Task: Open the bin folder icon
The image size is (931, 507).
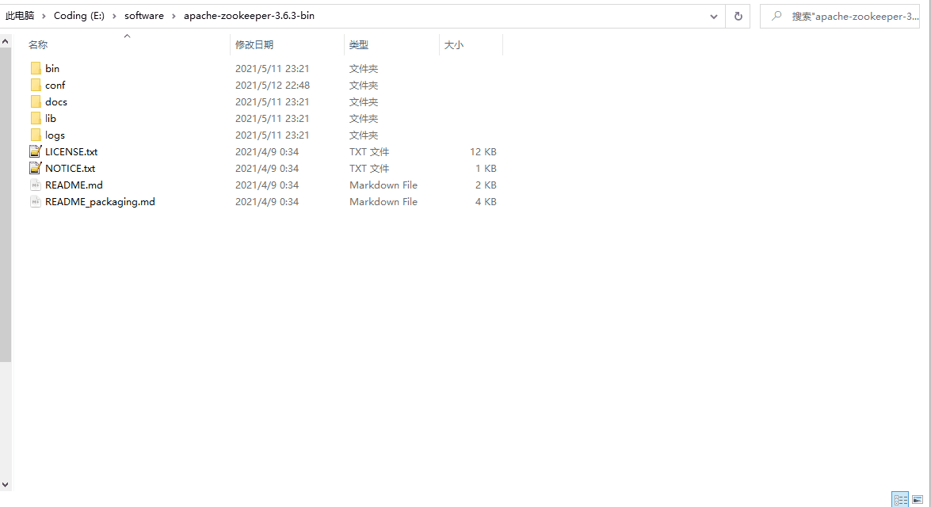Action: 36,68
